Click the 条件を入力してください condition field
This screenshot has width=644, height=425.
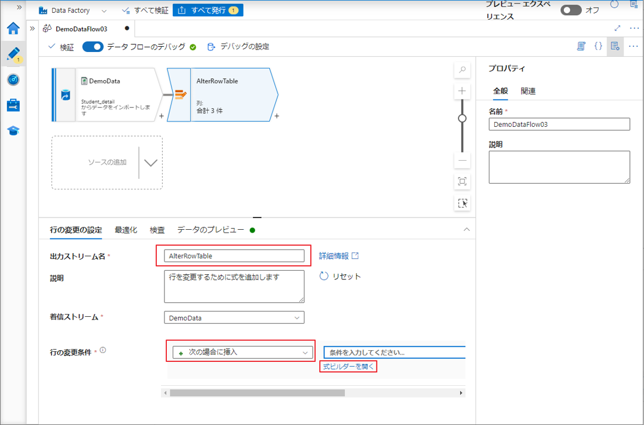point(395,353)
